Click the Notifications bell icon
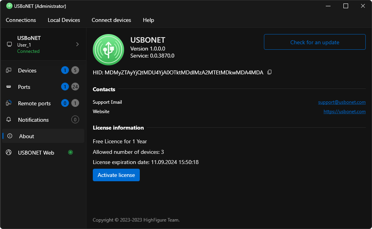This screenshot has width=372, height=229. click(x=9, y=120)
